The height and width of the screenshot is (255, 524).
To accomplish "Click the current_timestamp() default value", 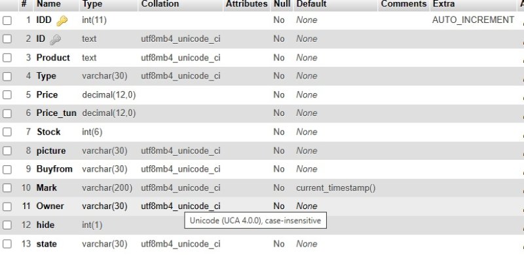I will click(x=335, y=188).
